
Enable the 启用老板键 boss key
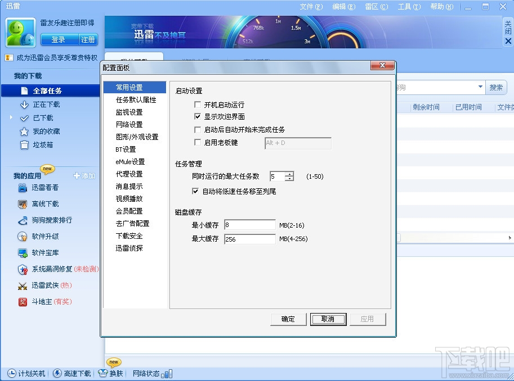tap(198, 143)
